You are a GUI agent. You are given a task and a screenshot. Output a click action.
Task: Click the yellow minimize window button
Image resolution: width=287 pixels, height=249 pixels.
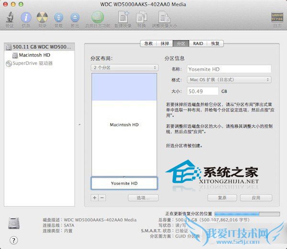click(13, 4)
